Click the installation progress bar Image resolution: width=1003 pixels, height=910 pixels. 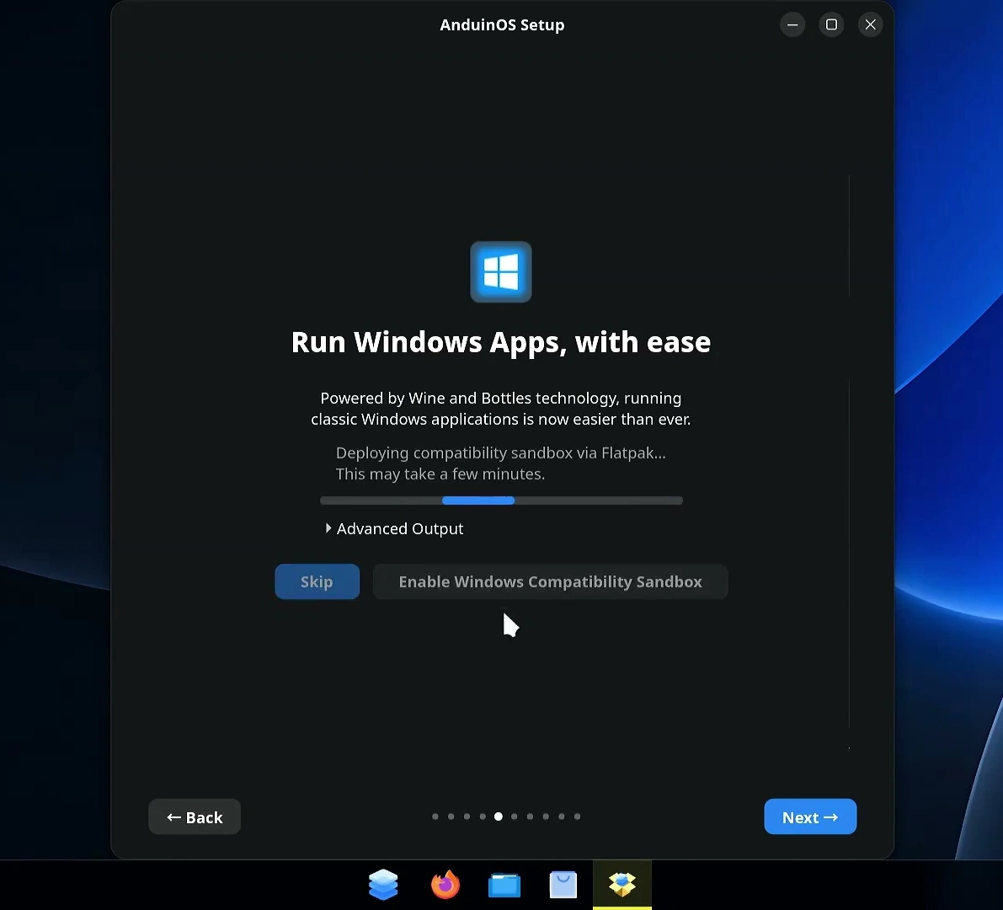(502, 500)
